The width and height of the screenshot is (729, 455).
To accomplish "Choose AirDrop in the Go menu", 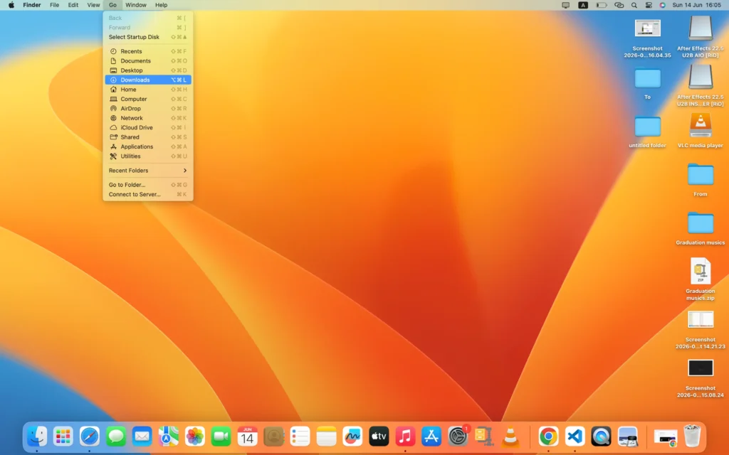I will point(148,109).
